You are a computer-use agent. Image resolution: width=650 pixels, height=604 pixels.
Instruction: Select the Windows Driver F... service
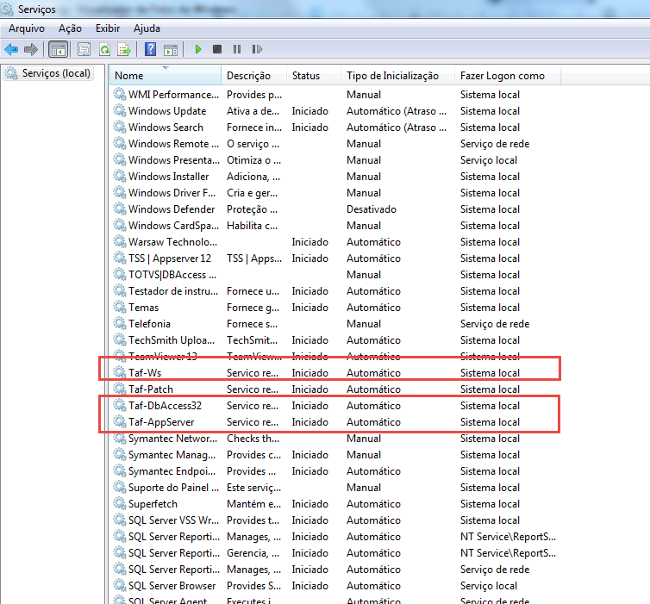pyautogui.click(x=335, y=193)
